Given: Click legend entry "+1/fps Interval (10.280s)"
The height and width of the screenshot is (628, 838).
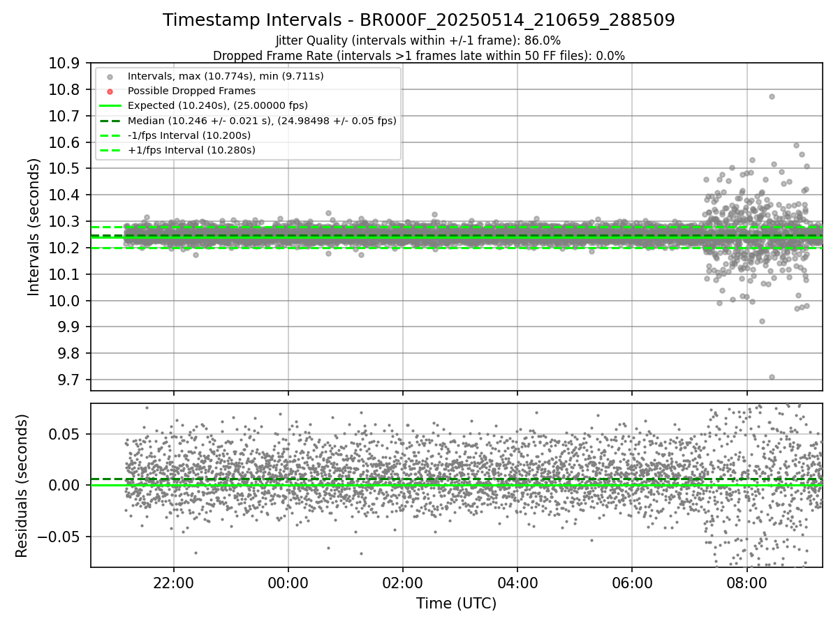Looking at the screenshot, I should [x=191, y=150].
